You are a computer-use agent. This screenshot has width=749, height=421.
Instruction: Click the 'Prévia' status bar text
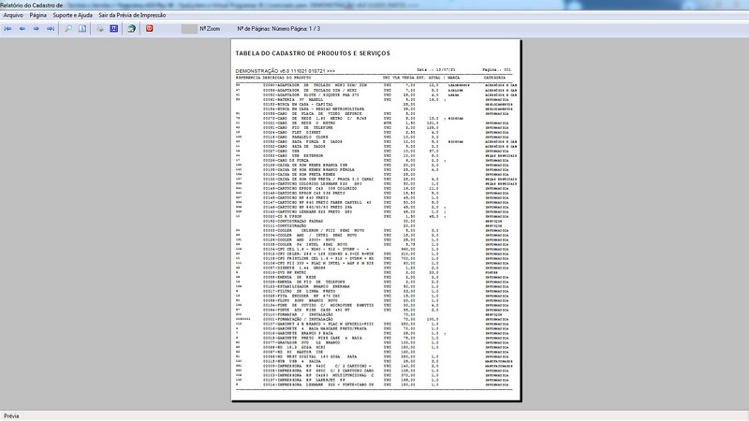coord(11,416)
